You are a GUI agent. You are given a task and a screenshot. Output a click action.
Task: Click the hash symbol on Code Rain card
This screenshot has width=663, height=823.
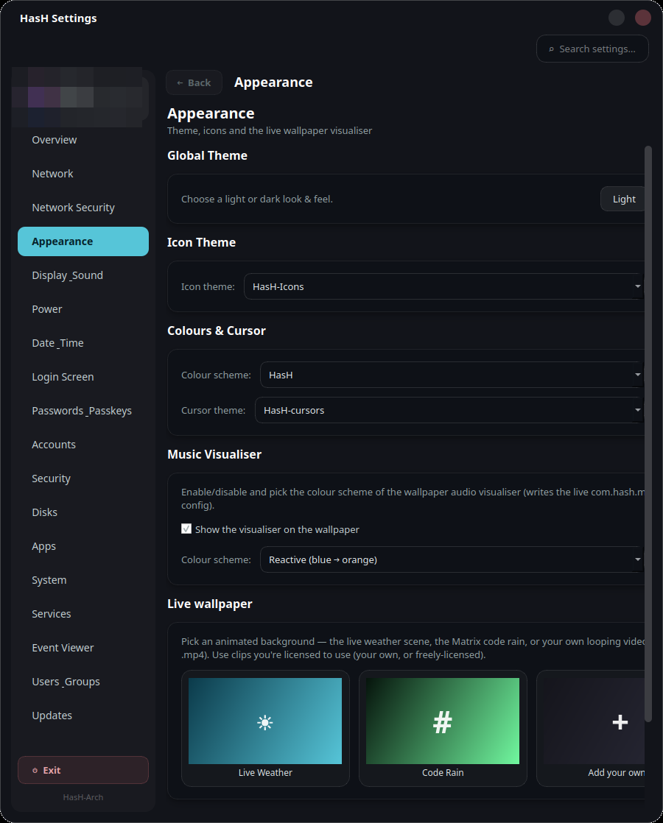(442, 722)
